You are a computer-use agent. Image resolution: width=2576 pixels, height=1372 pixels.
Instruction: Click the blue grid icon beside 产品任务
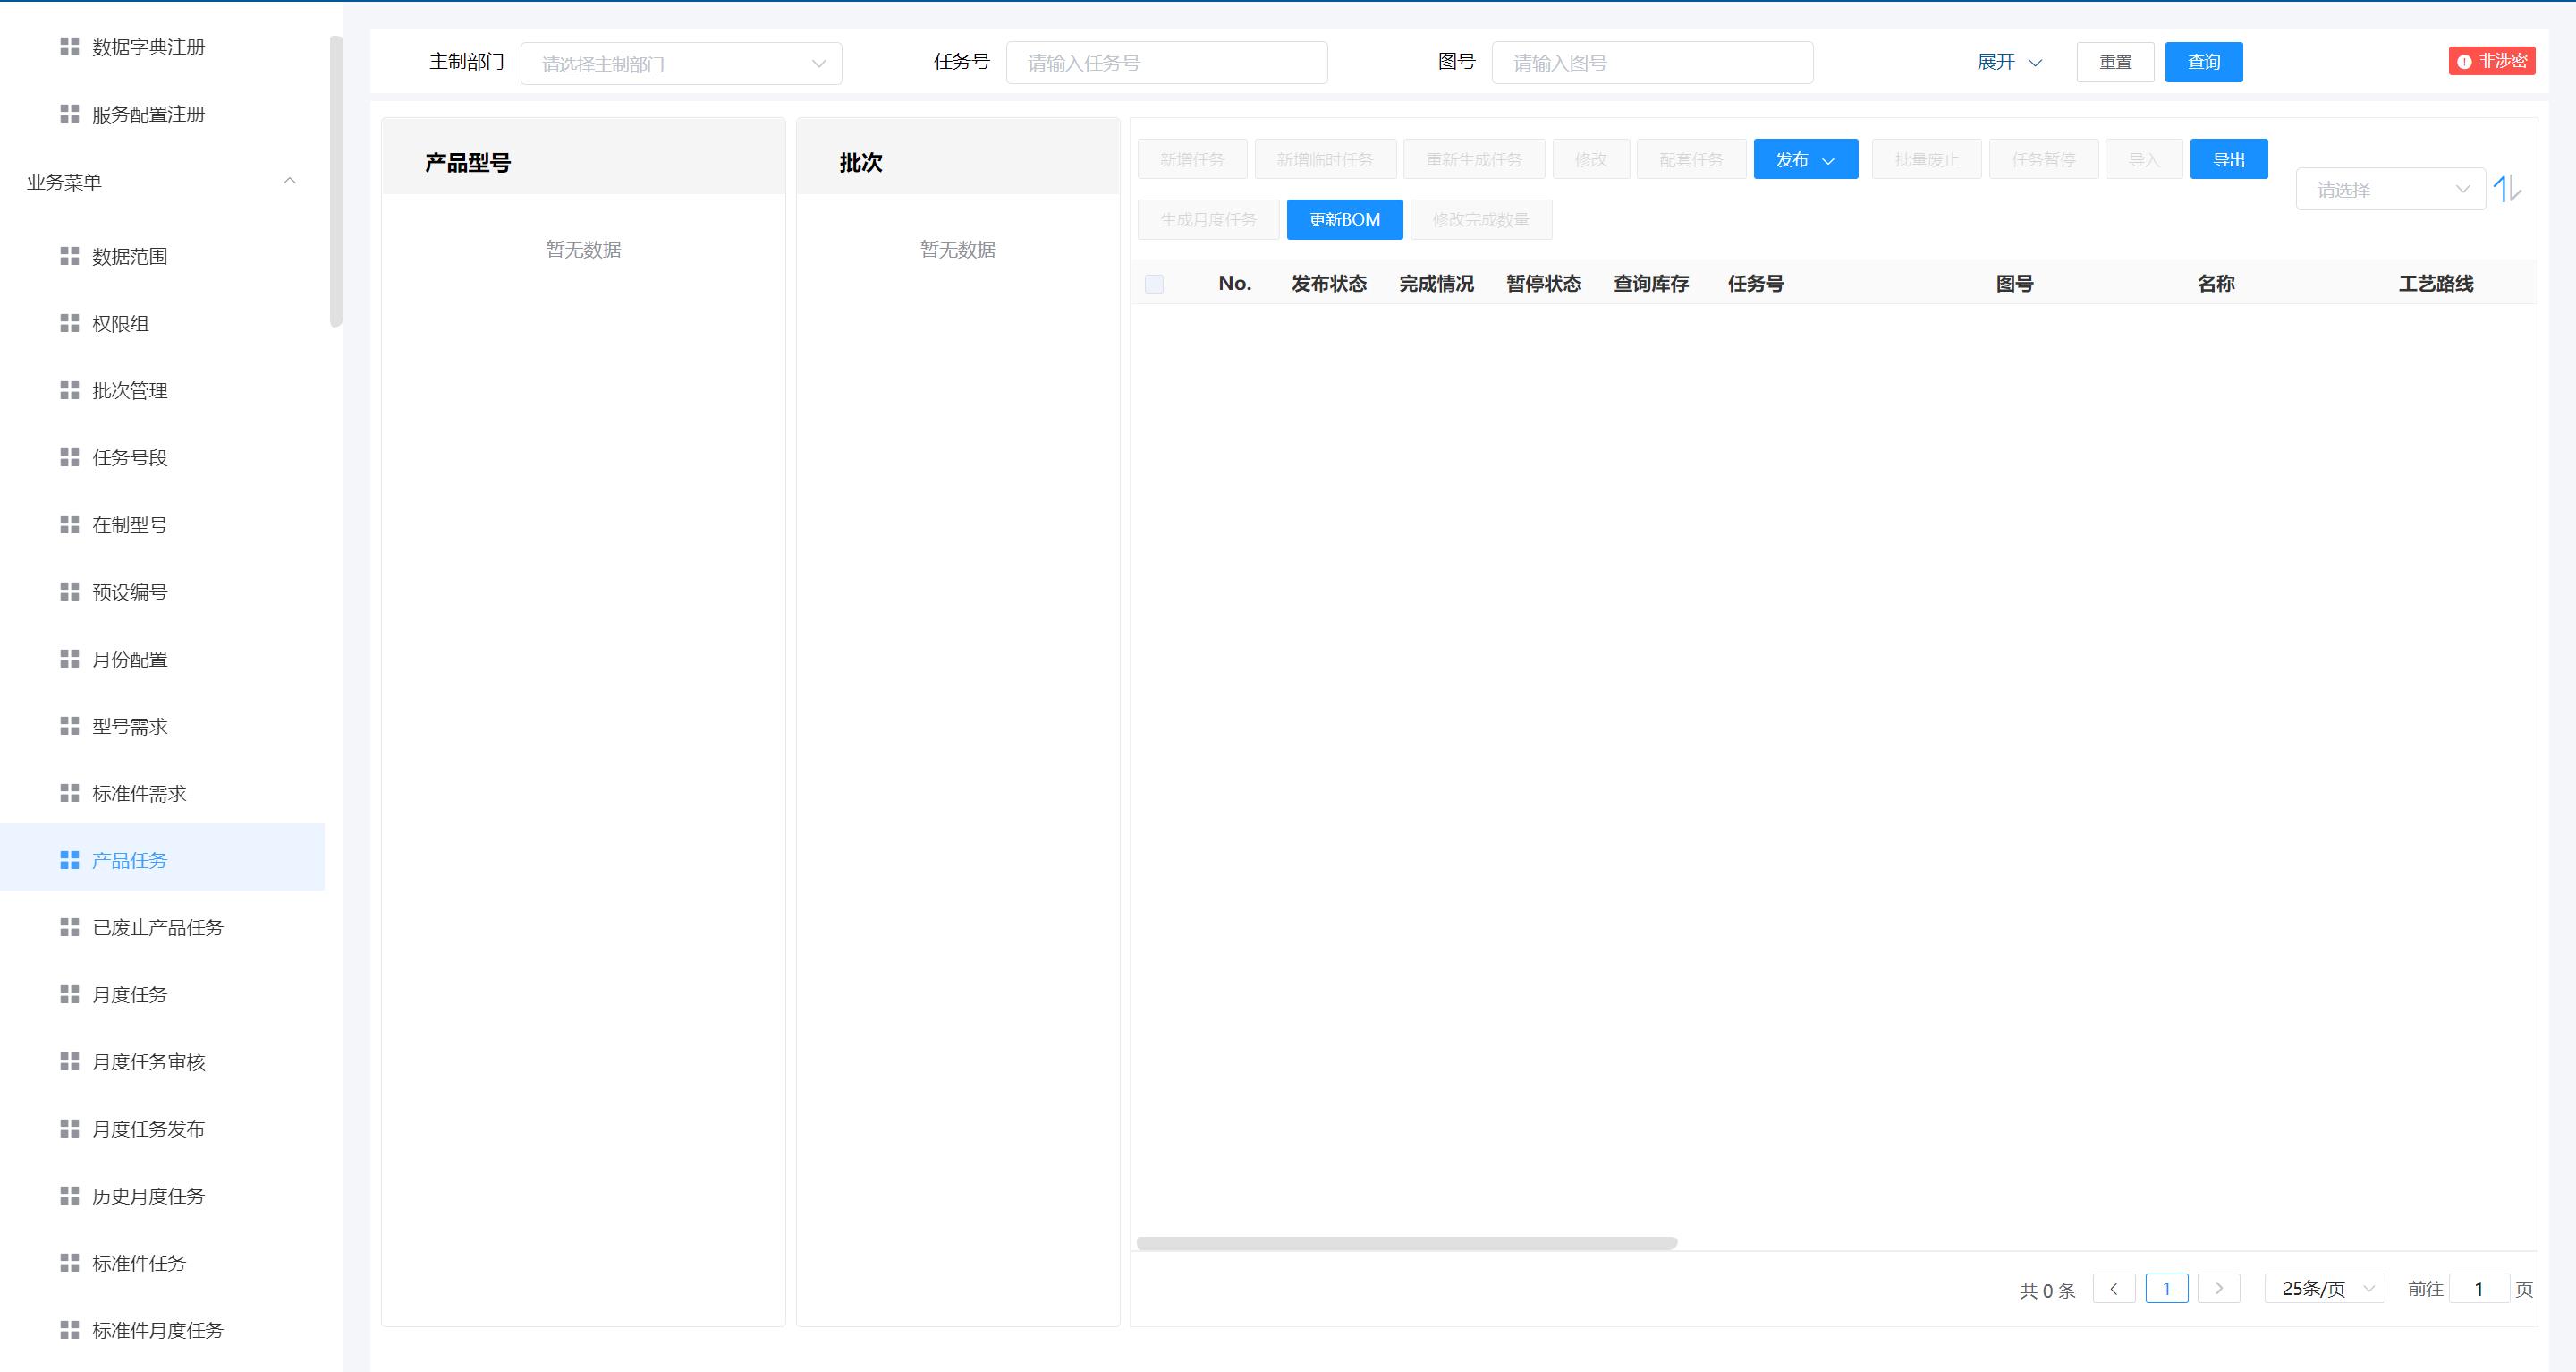pos(69,860)
